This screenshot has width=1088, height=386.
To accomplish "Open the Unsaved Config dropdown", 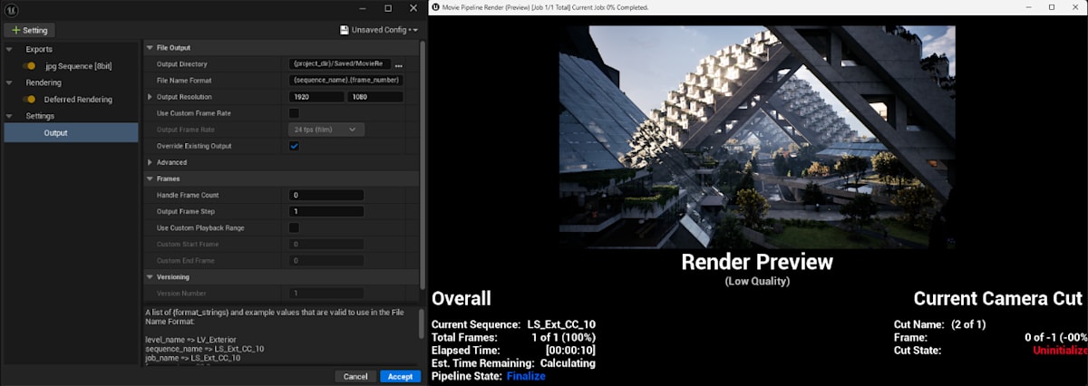I will [385, 30].
